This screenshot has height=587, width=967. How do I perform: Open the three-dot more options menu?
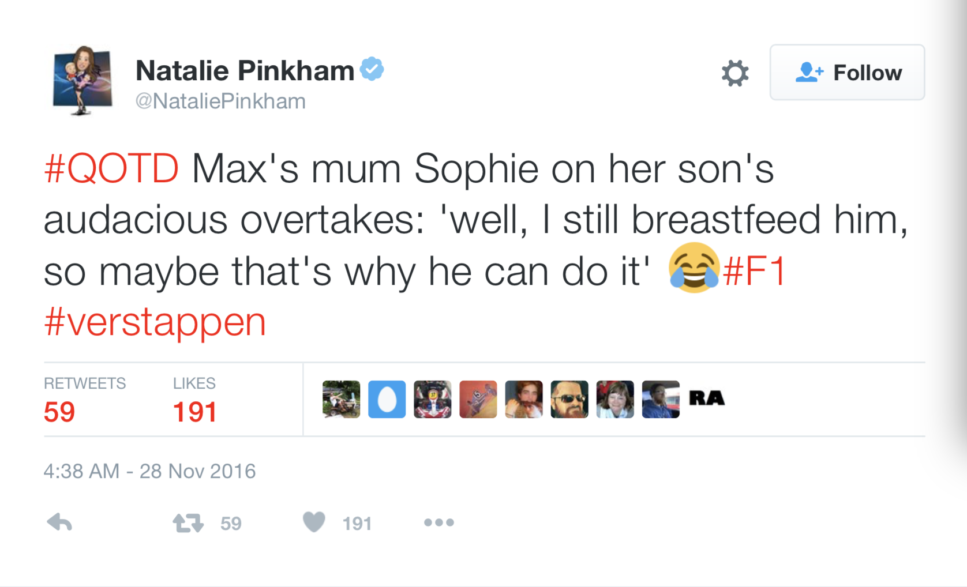click(438, 522)
